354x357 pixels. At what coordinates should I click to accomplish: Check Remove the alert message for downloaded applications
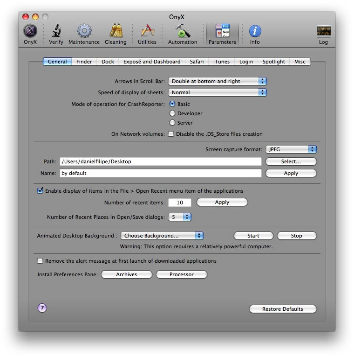coord(40,261)
